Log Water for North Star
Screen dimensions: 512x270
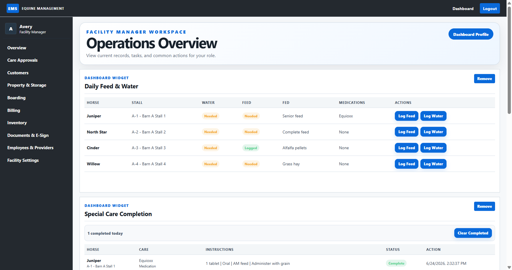pyautogui.click(x=433, y=132)
